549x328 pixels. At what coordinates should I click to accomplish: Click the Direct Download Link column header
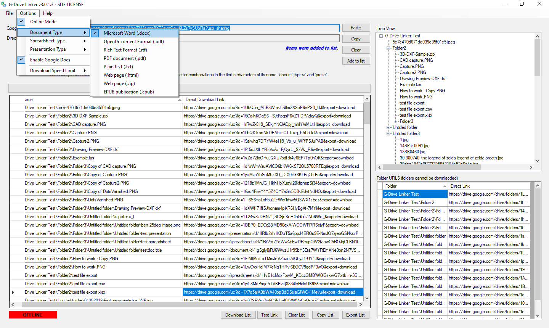[273, 100]
